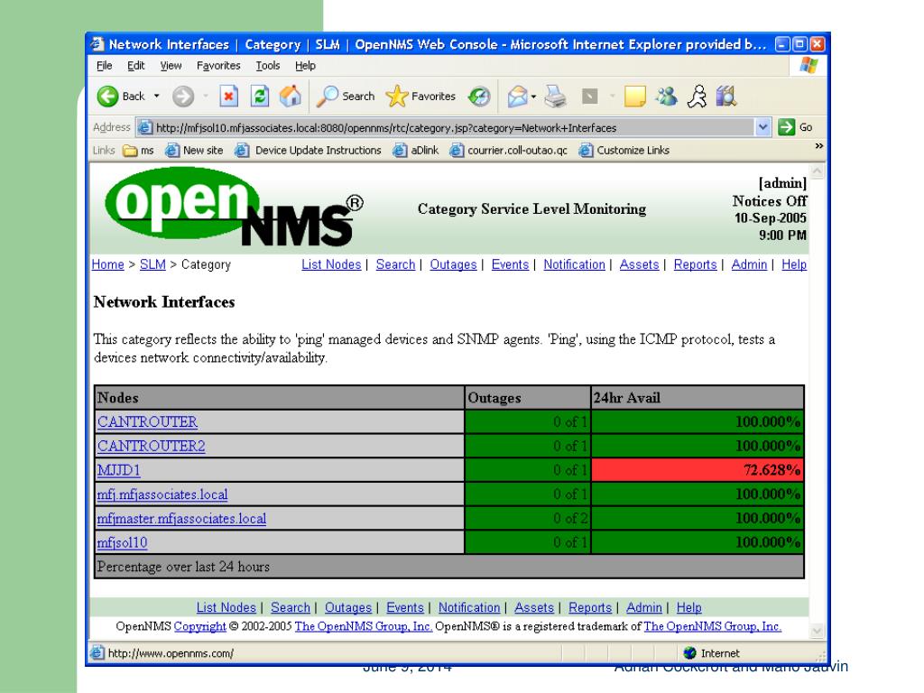924x693 pixels.
Task: Open the New site link shortcut
Action: pos(195,151)
